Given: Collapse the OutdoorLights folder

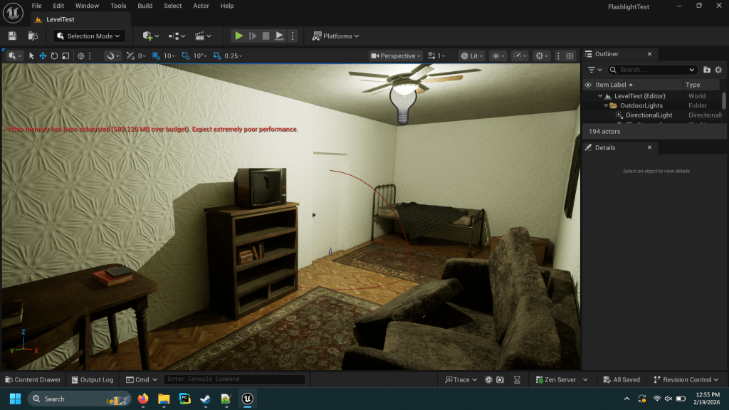Looking at the screenshot, I should (605, 105).
